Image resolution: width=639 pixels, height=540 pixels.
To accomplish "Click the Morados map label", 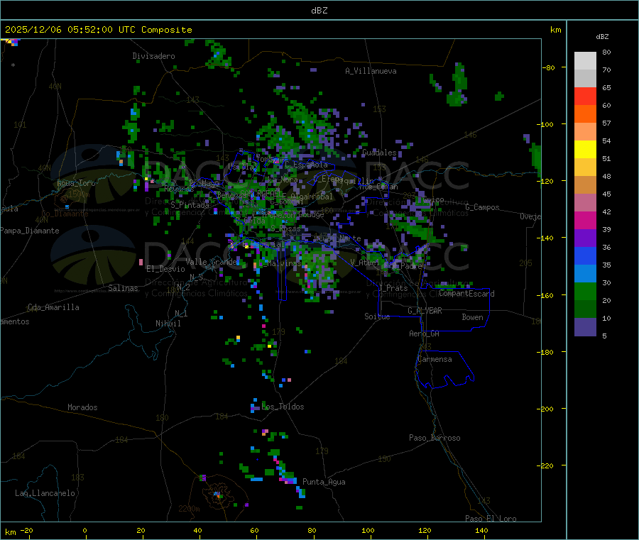I will click(x=82, y=407).
